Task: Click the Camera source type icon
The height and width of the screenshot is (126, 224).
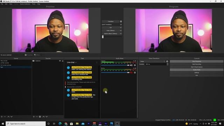Action: (x=34, y=61)
